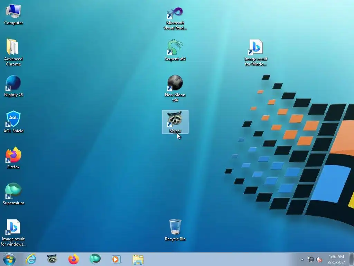The height and width of the screenshot is (266, 354).
Task: Open Windows Explorer from the taskbar
Action: (x=138, y=259)
